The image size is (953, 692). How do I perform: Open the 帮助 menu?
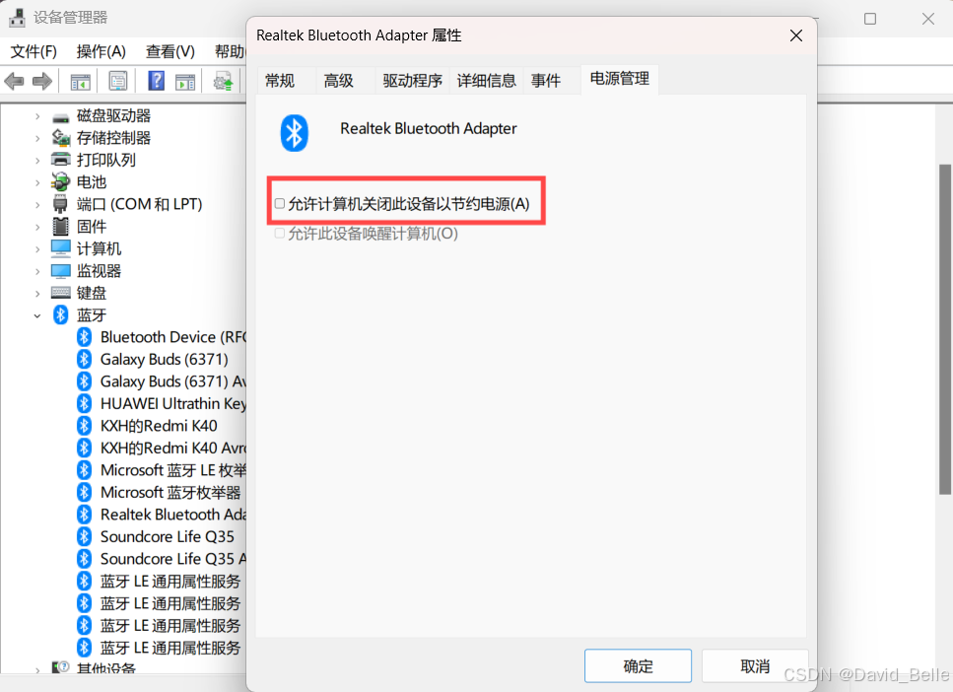point(230,51)
